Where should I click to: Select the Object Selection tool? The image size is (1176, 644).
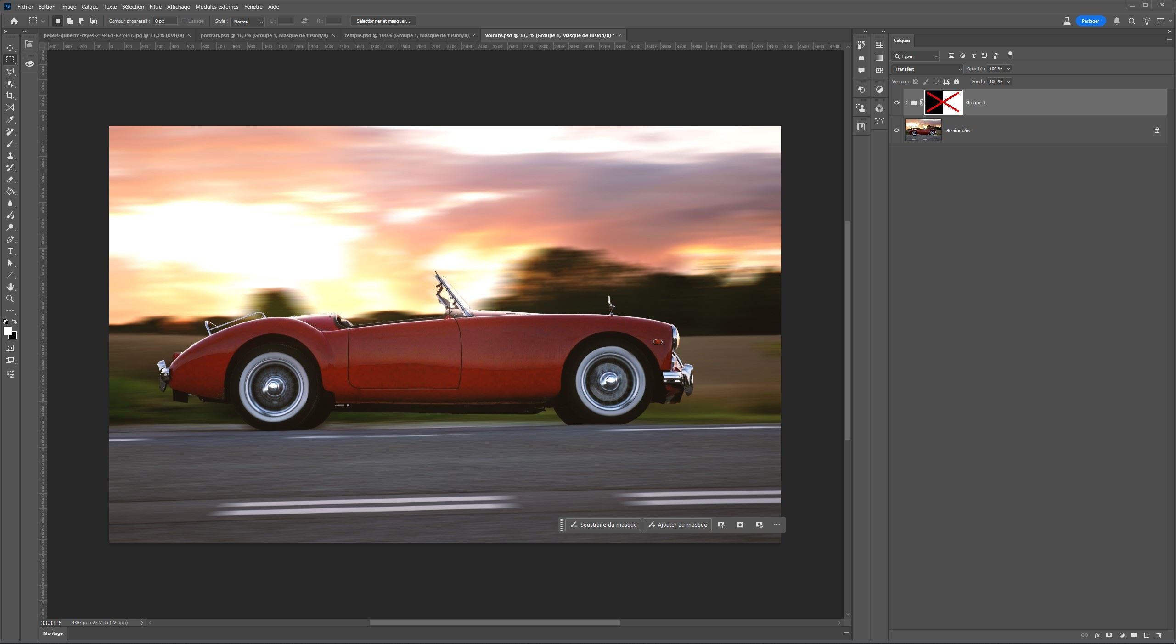(10, 84)
